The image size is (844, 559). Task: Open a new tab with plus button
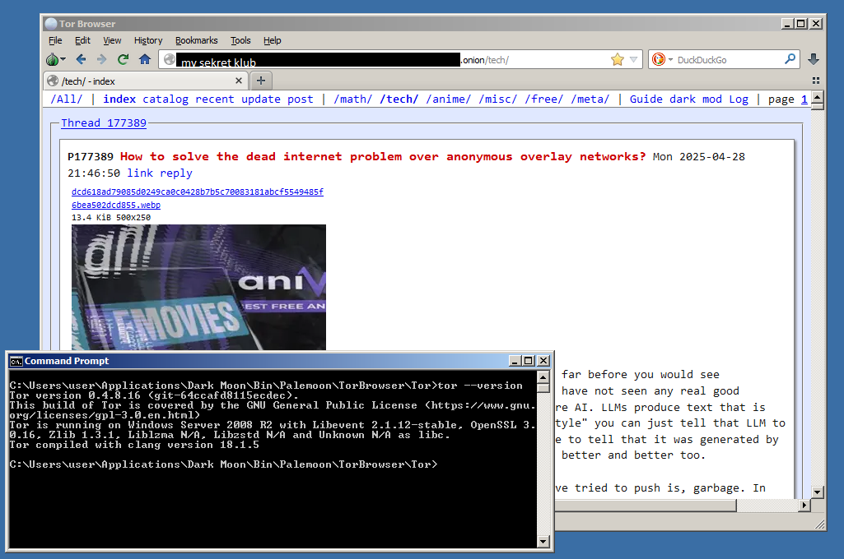click(x=261, y=81)
